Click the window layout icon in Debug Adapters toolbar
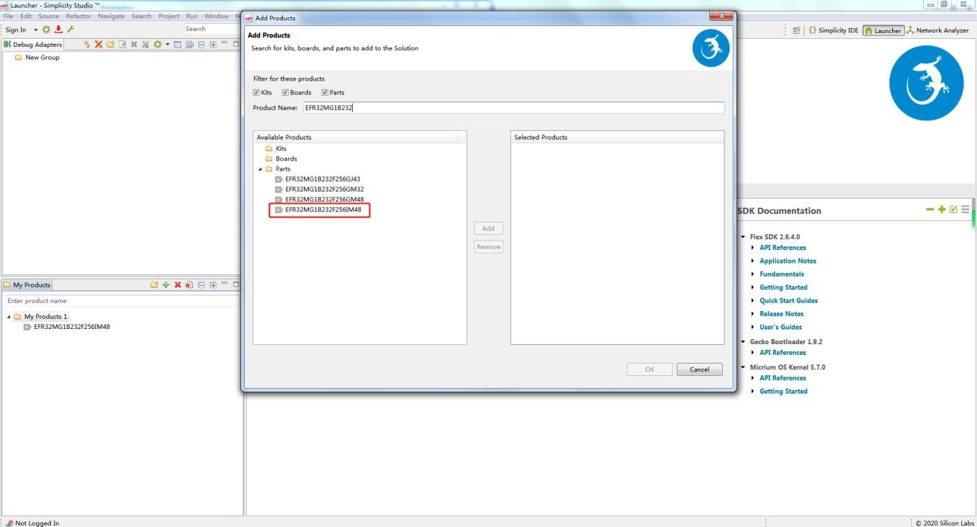The image size is (977, 527). (177, 45)
